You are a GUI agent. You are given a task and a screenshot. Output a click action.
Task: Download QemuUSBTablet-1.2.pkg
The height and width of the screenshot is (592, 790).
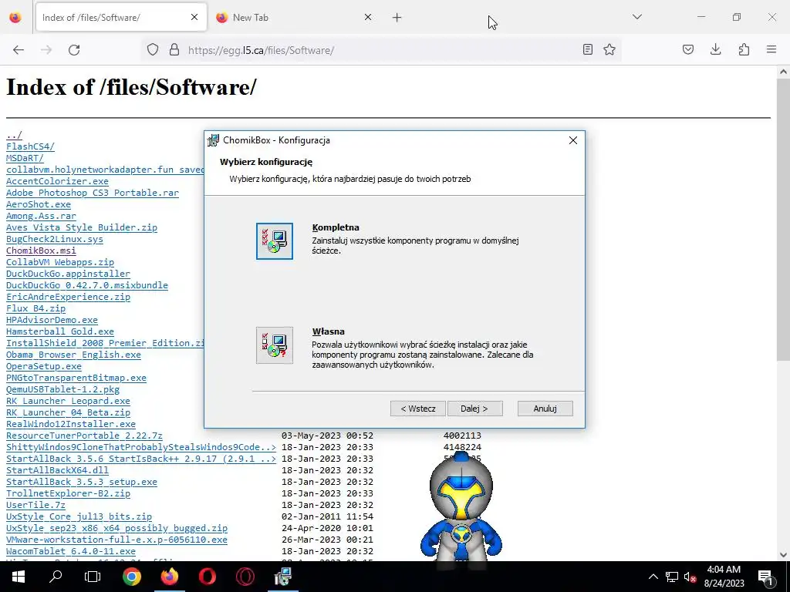tap(63, 389)
